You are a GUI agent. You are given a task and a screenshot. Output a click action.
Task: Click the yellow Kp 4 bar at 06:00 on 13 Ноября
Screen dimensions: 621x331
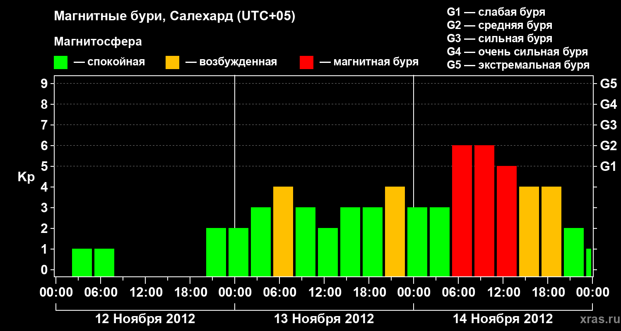pos(283,231)
